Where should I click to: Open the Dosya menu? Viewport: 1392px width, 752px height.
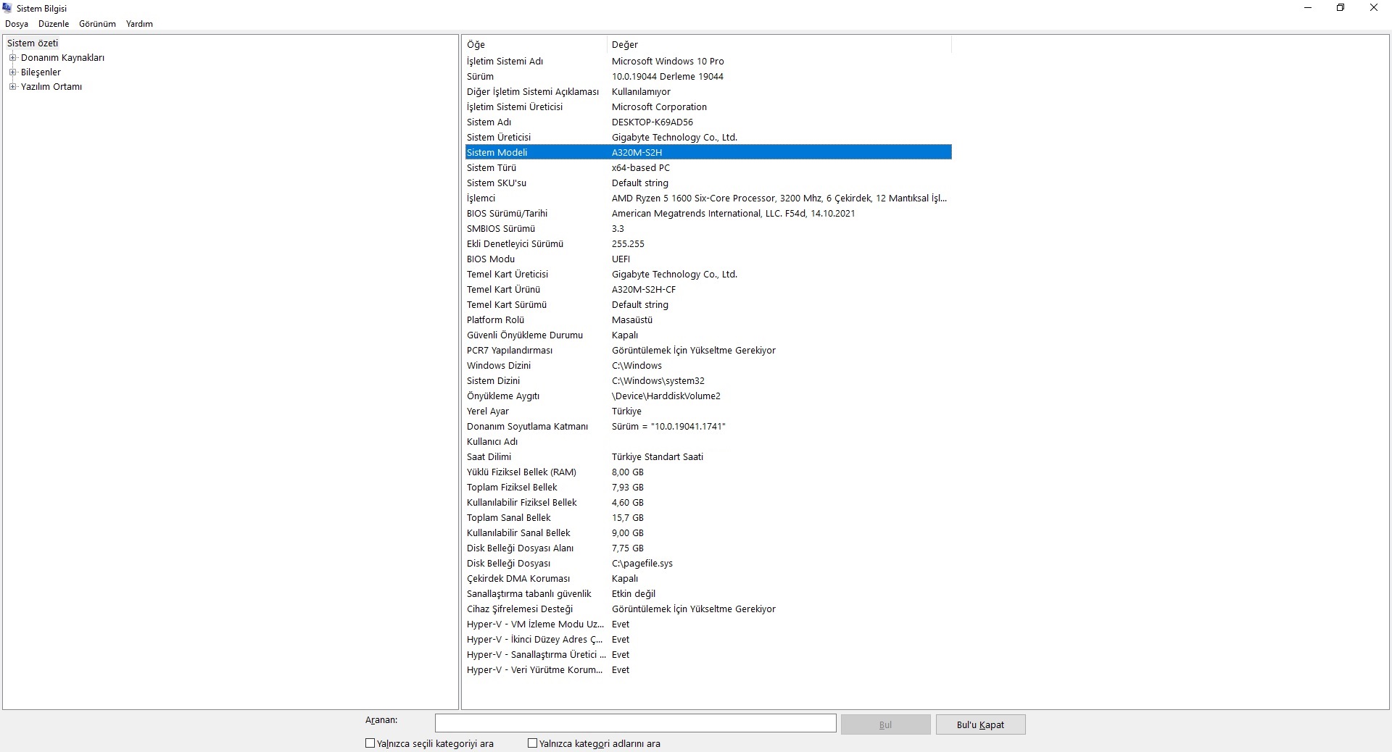[17, 24]
